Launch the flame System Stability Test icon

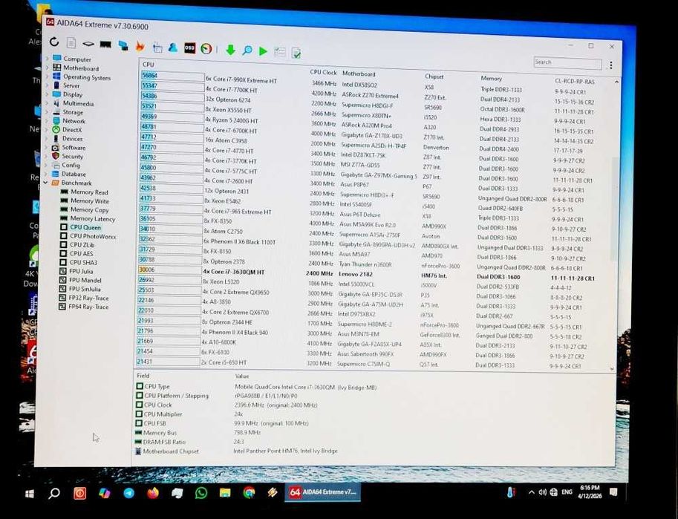pos(140,46)
